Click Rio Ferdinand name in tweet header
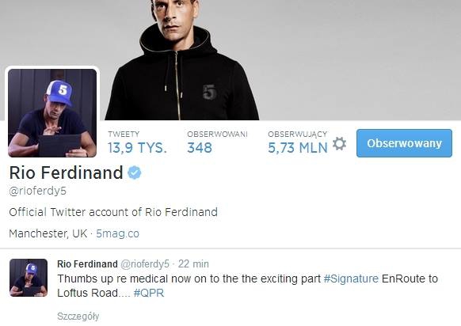This screenshot has height=326, width=461. [x=87, y=264]
